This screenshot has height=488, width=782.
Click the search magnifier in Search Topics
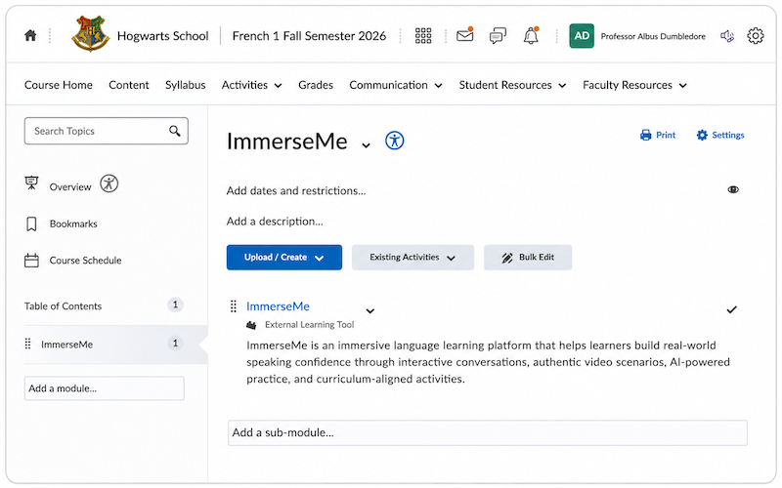point(175,131)
